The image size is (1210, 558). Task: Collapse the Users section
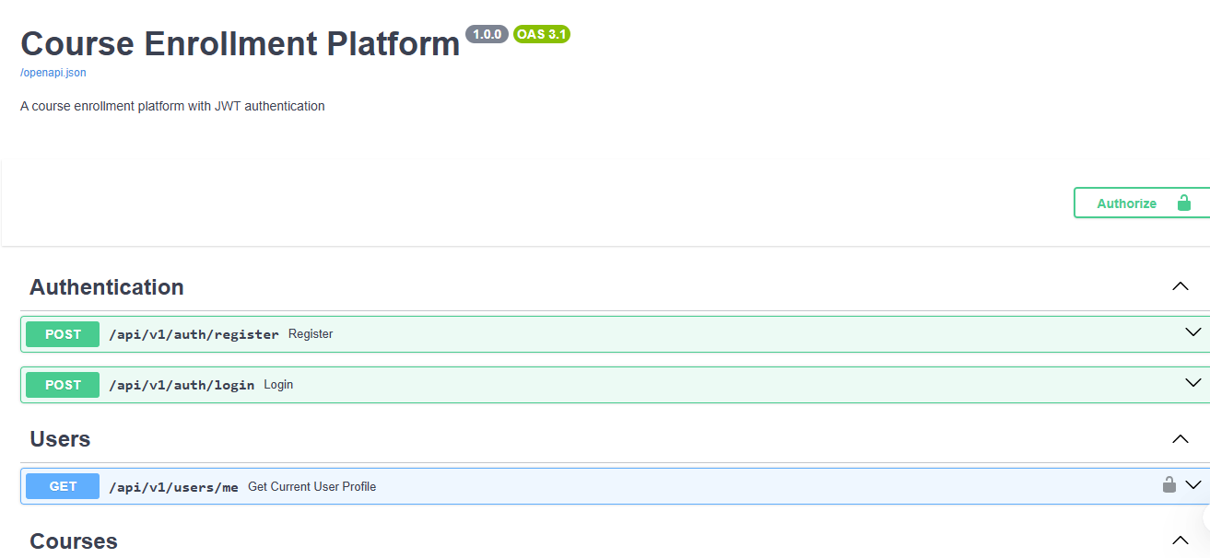point(1180,439)
